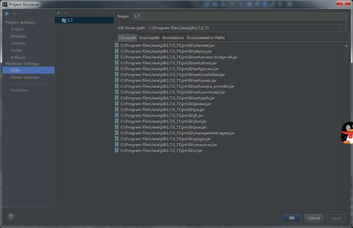The width and height of the screenshot is (353, 228).
Task: Select the javaws.jar classpath entry
Action: [x=166, y=104]
